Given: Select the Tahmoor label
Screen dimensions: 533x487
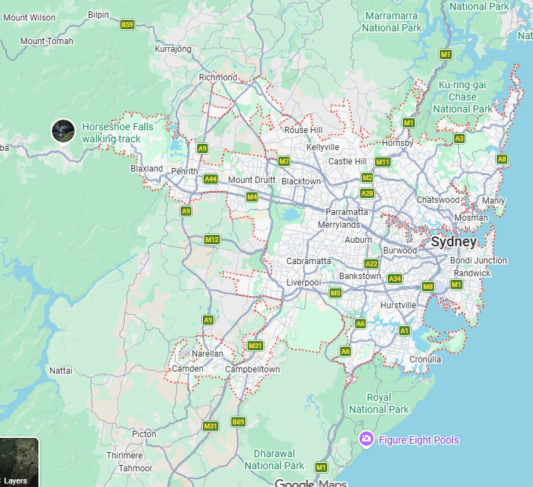Looking at the screenshot, I should point(135,468).
